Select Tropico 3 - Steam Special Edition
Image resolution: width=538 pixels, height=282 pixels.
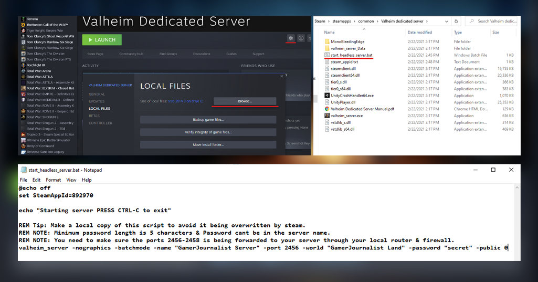48,134
